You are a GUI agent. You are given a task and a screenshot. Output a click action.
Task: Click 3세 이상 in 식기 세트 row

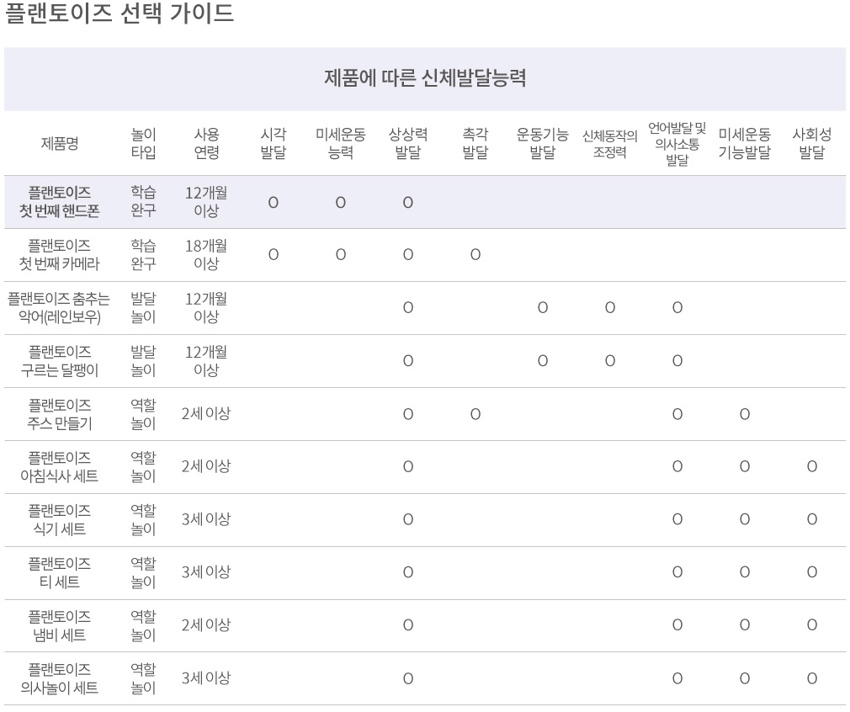tap(206, 519)
